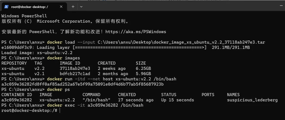Click the Microsoft Corporation copyright line
The image size is (285, 120).
[65, 21]
